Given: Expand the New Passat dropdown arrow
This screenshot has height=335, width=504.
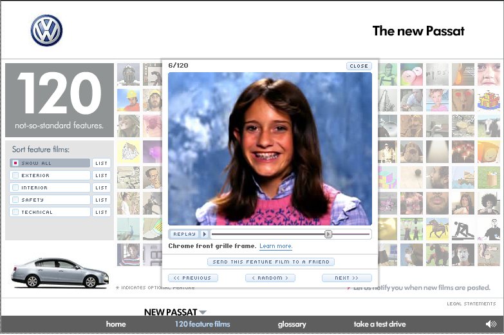Looking at the screenshot, I should 203,312.
